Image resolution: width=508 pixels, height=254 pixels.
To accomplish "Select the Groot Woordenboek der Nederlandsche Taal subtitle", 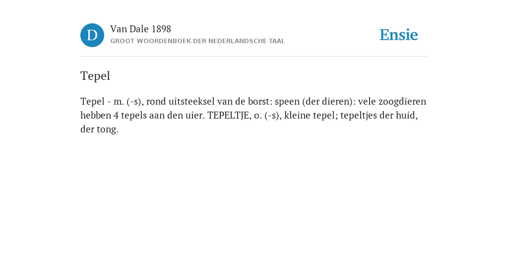I will click(197, 41).
